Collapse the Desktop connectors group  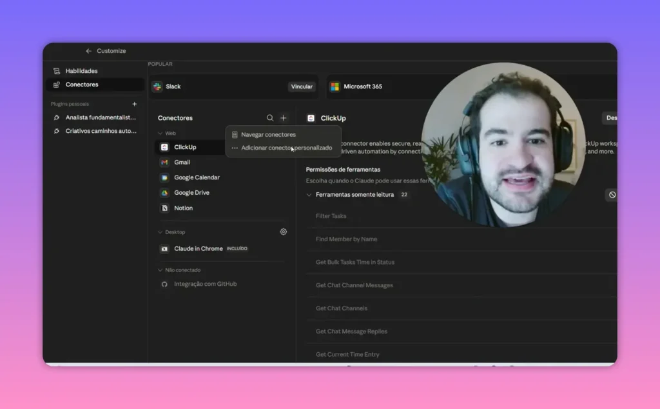[x=160, y=232]
